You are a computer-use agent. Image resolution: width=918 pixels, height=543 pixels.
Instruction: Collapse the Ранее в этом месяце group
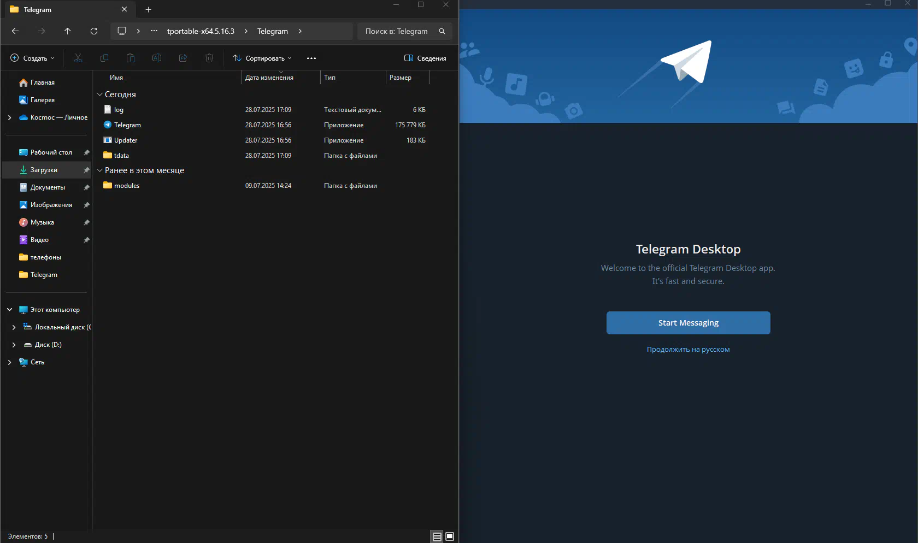click(100, 170)
